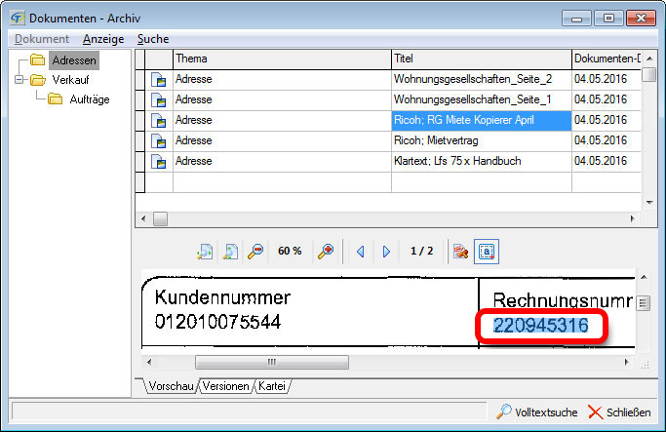Image resolution: width=666 pixels, height=432 pixels.
Task: Click the Schließen button
Action: pos(621,412)
